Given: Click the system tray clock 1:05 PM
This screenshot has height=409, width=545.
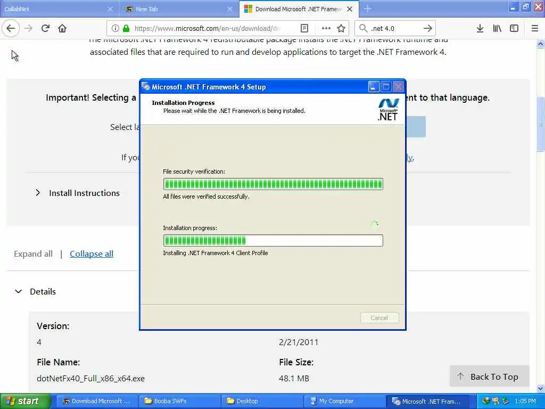Looking at the screenshot, I should tap(525, 401).
